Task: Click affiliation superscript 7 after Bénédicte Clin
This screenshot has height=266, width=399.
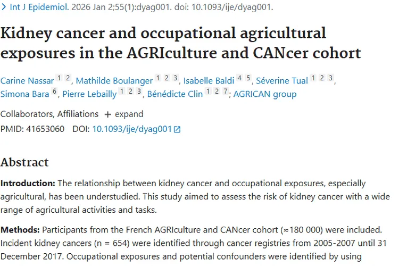Action: click(x=226, y=92)
